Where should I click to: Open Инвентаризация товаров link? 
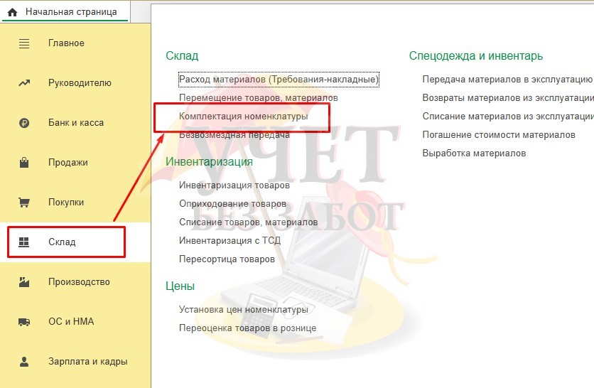(234, 185)
